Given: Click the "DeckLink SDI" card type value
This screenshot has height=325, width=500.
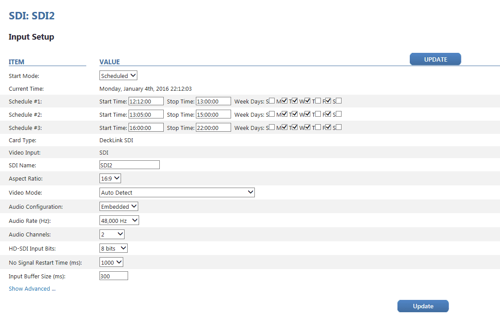Looking at the screenshot, I should [x=116, y=140].
